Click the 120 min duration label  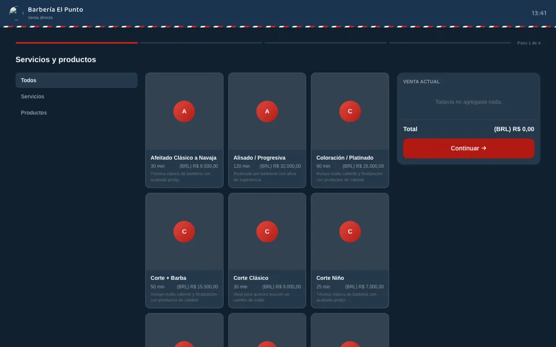click(242, 166)
